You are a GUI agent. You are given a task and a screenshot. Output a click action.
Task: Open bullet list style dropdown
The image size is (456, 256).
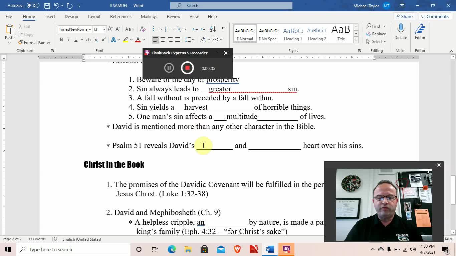(161, 29)
